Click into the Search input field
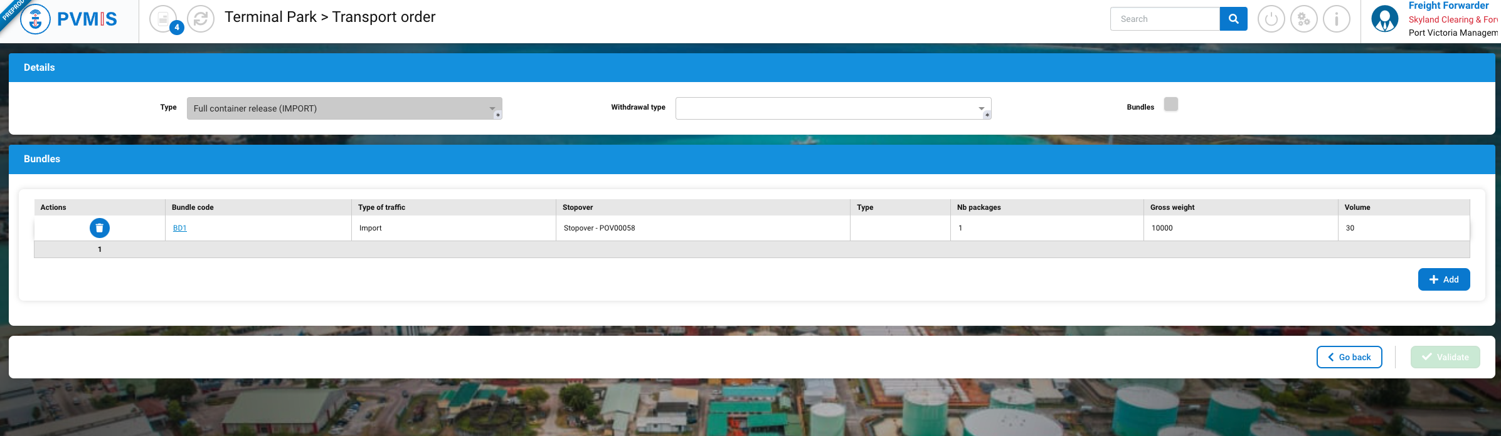This screenshot has width=1501, height=436. [x=1164, y=19]
